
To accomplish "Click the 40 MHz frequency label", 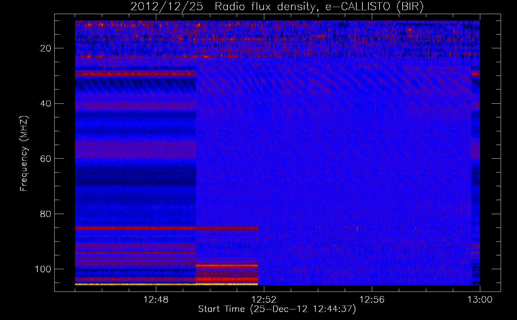I will (46, 104).
